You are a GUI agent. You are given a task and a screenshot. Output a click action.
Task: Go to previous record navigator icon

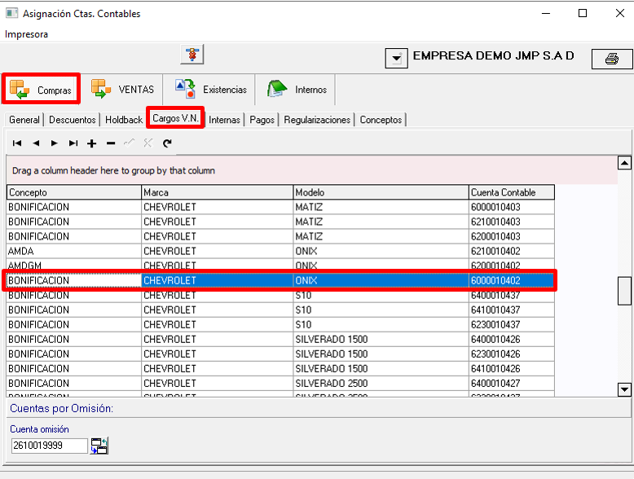point(36,143)
